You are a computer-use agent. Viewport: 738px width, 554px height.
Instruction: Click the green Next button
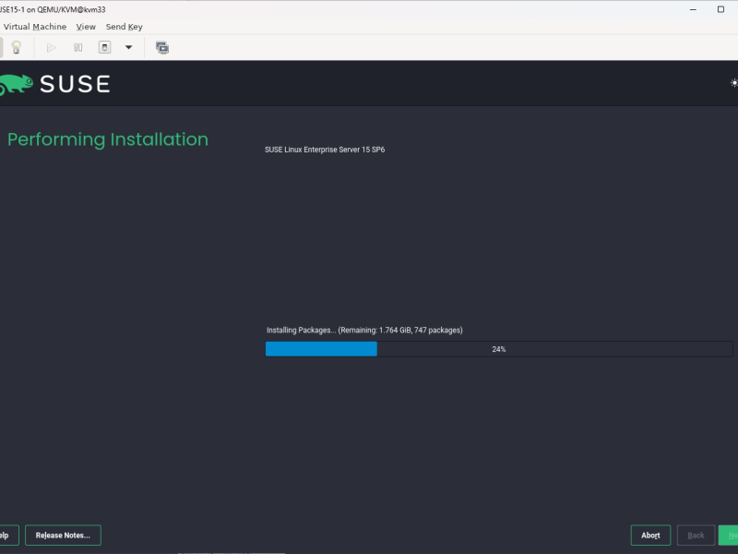click(729, 536)
